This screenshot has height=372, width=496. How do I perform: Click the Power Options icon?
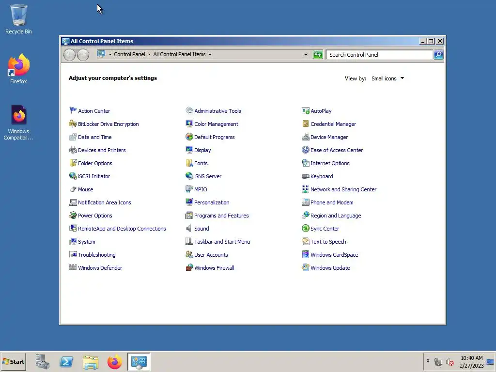(73, 215)
